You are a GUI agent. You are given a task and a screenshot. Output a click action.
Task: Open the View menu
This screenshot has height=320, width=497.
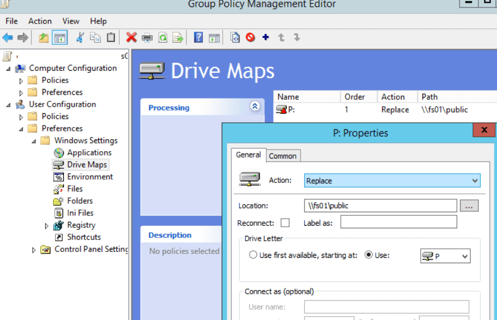pos(71,21)
